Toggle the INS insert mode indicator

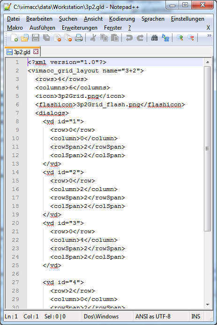pyautogui.click(x=196, y=317)
